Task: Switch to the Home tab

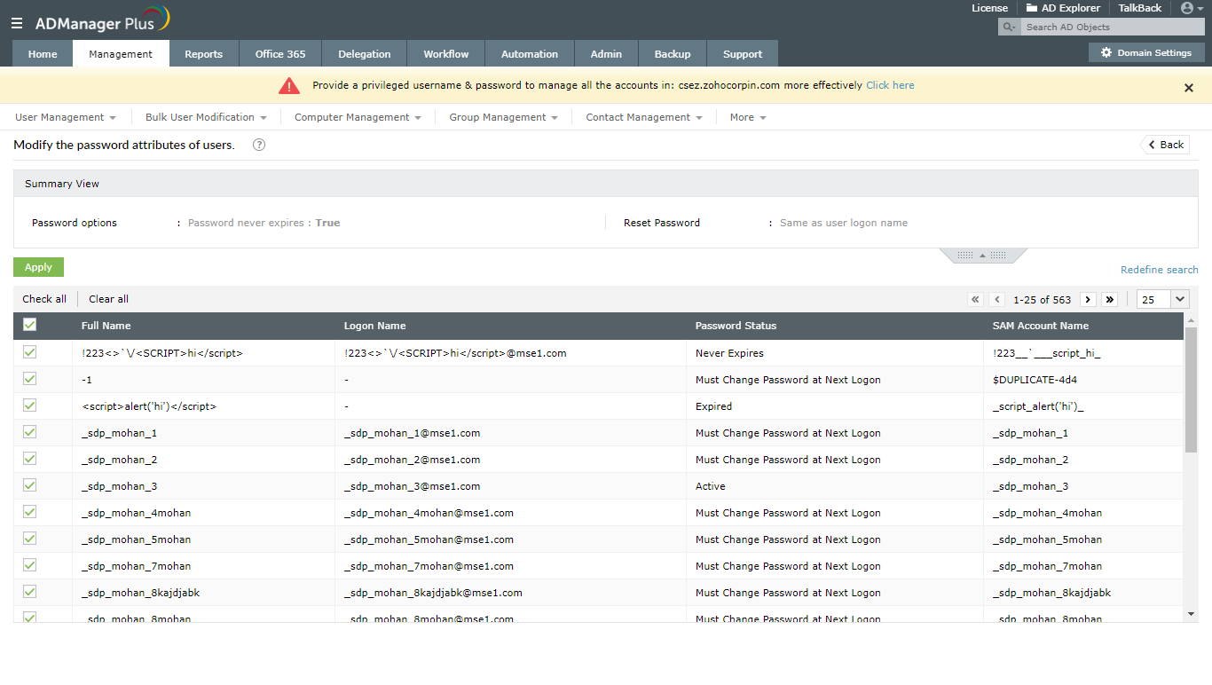Action: pyautogui.click(x=43, y=54)
